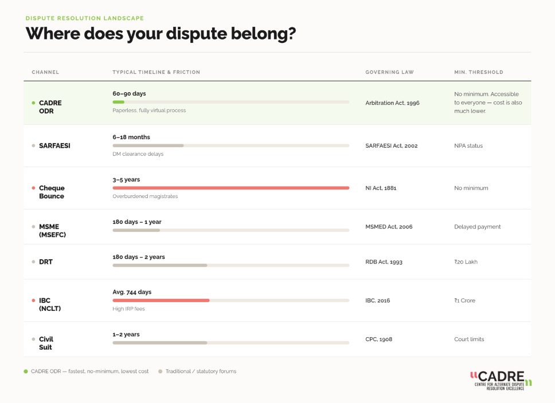Click the red dot beside Cheque Bounce

tap(34, 188)
